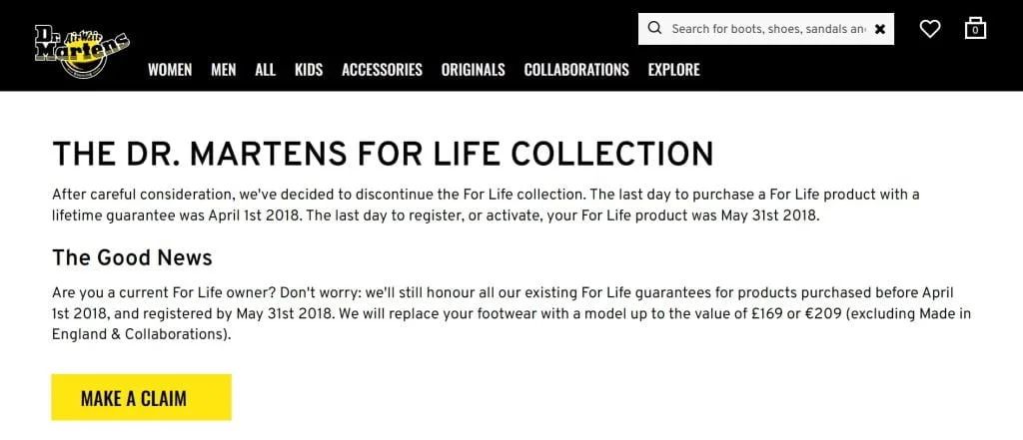Click the magnifying glass search icon
This screenshot has width=1023, height=440.
click(654, 29)
